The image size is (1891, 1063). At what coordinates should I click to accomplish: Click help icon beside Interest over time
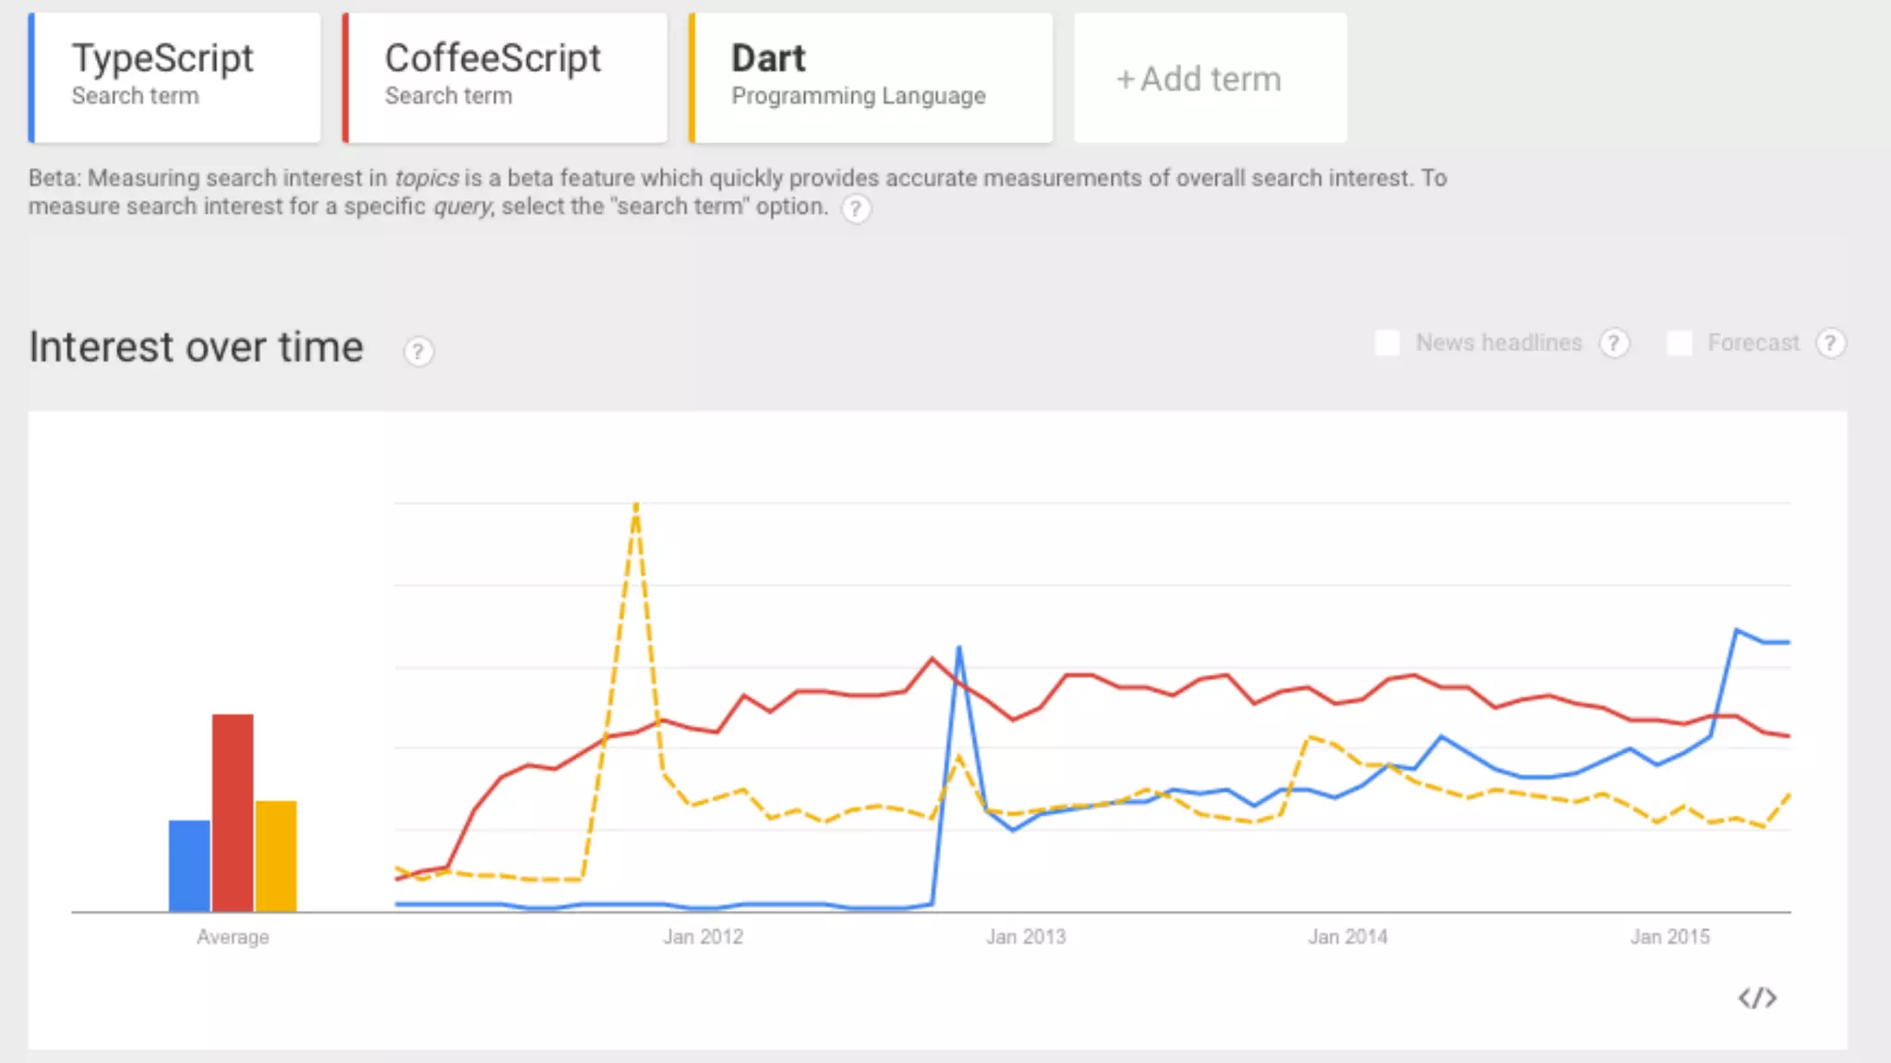(418, 352)
